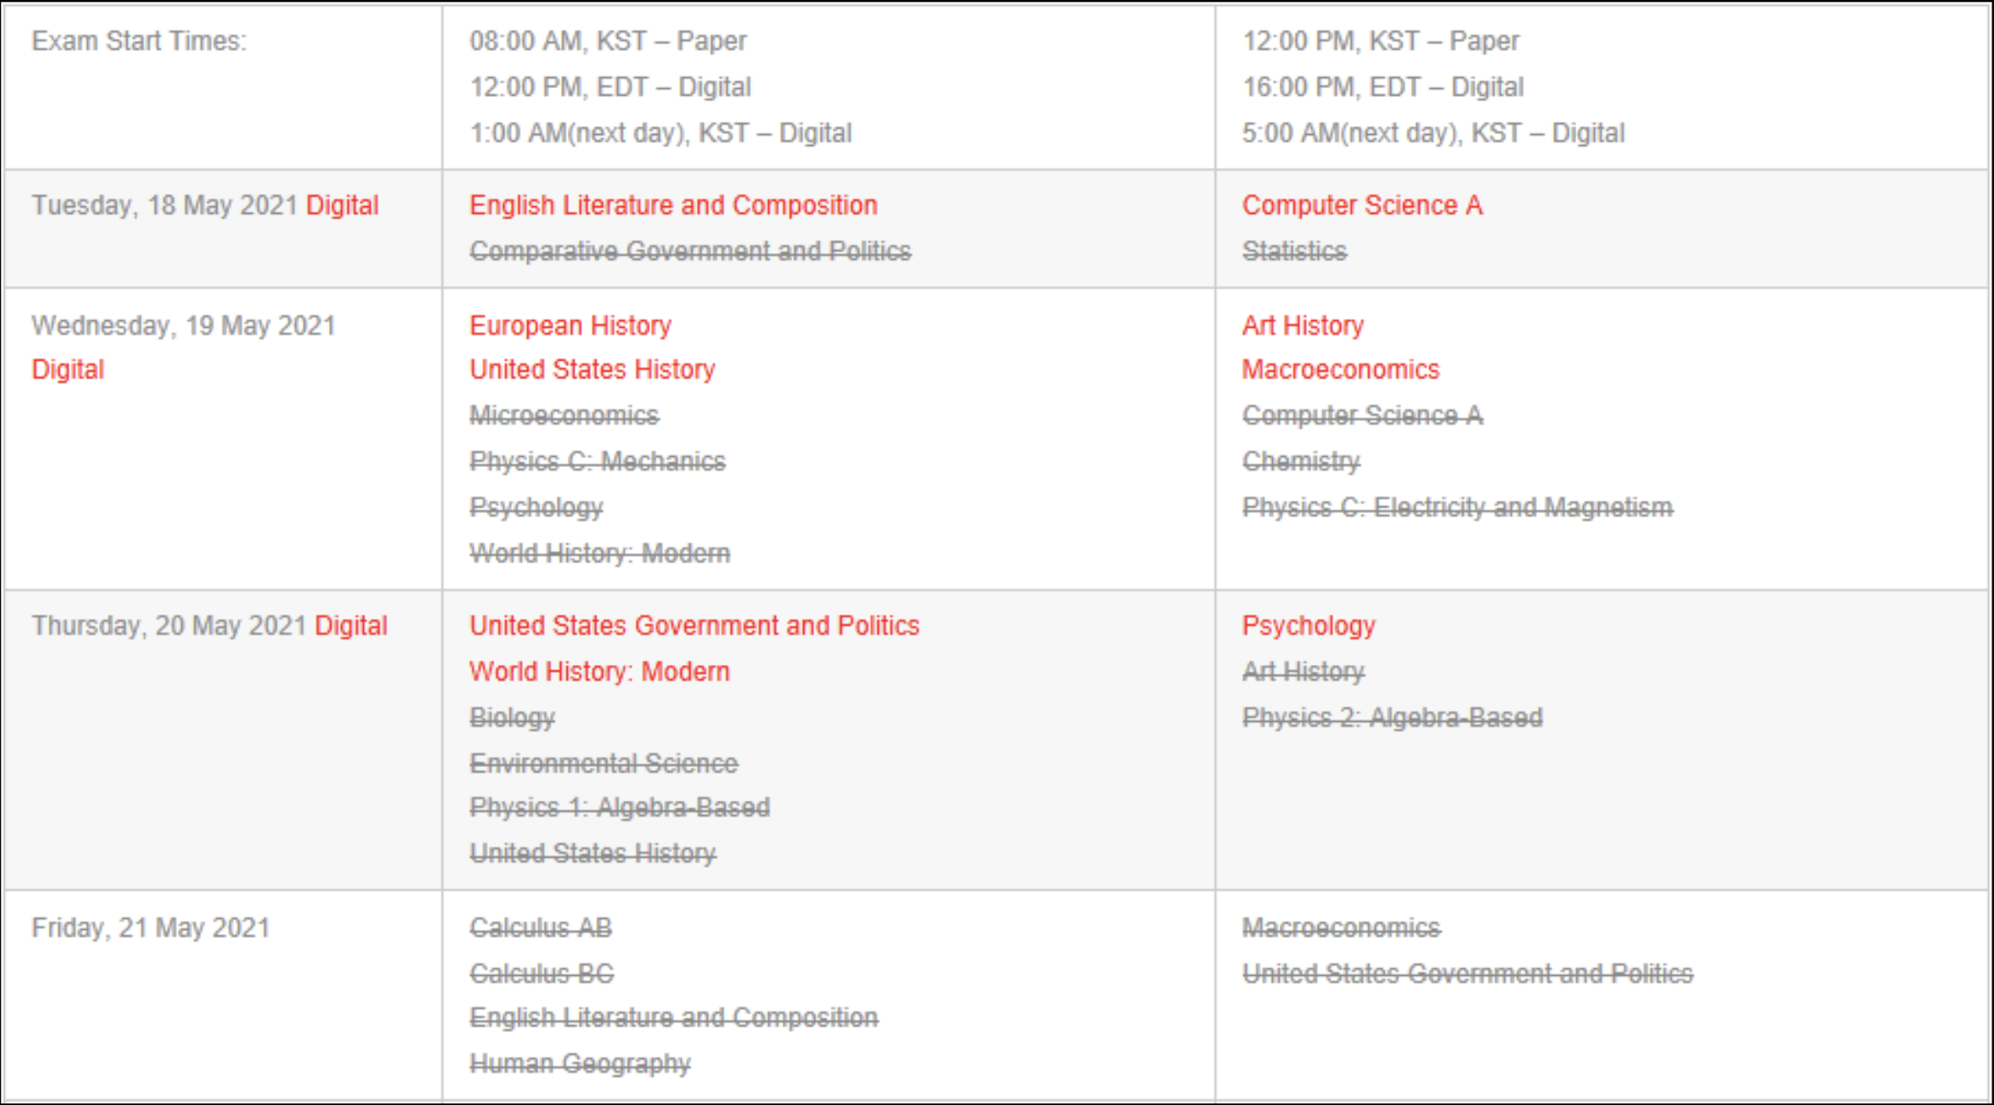Click the crossed-out Statistics entry

(1295, 252)
